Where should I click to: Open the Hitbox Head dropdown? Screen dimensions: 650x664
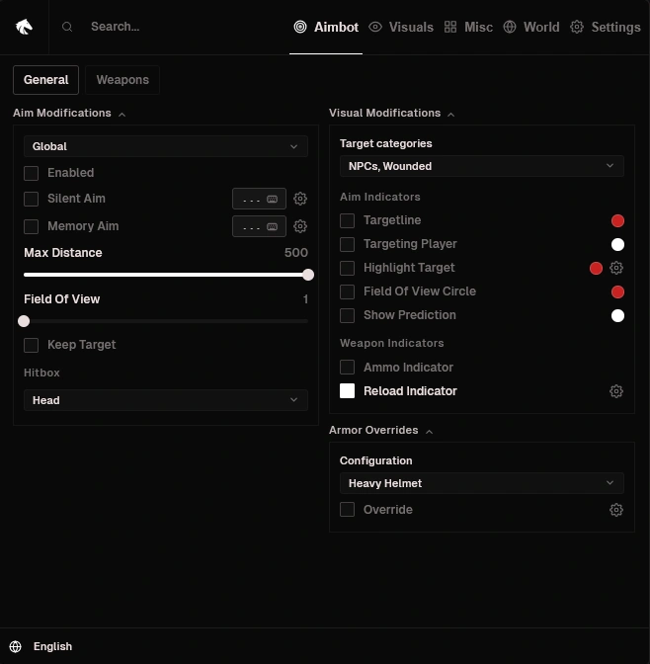coord(166,400)
